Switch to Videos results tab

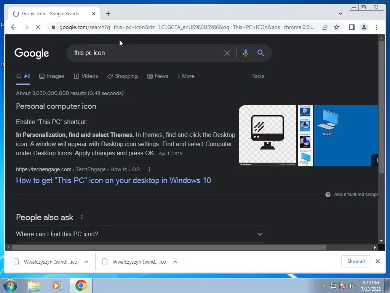pyautogui.click(x=86, y=76)
